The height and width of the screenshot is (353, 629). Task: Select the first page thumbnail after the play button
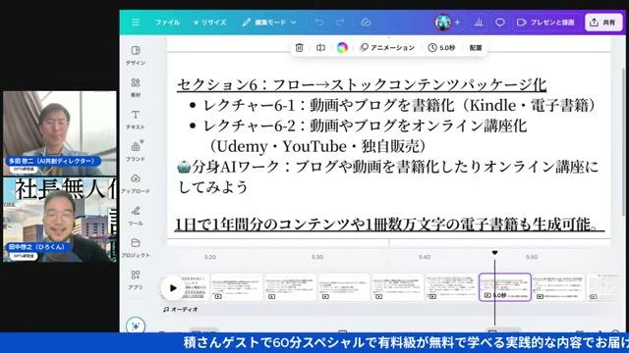point(236,287)
